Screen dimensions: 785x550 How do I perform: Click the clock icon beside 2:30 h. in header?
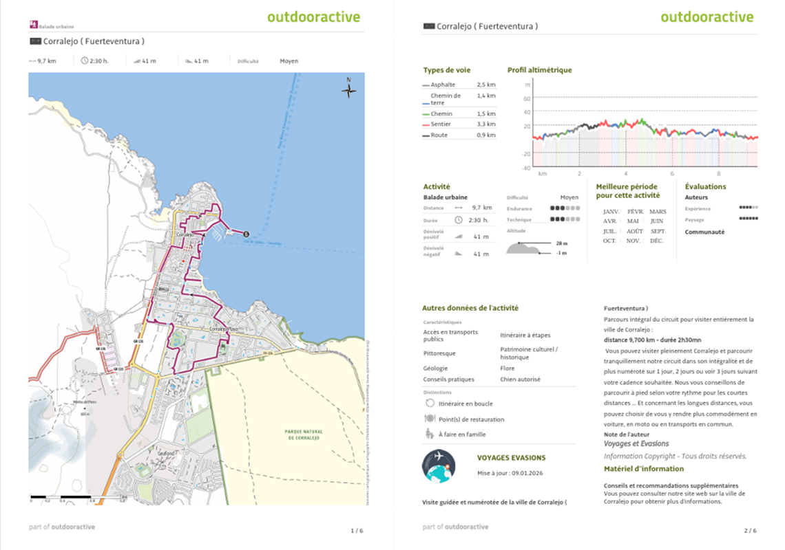[x=85, y=60]
